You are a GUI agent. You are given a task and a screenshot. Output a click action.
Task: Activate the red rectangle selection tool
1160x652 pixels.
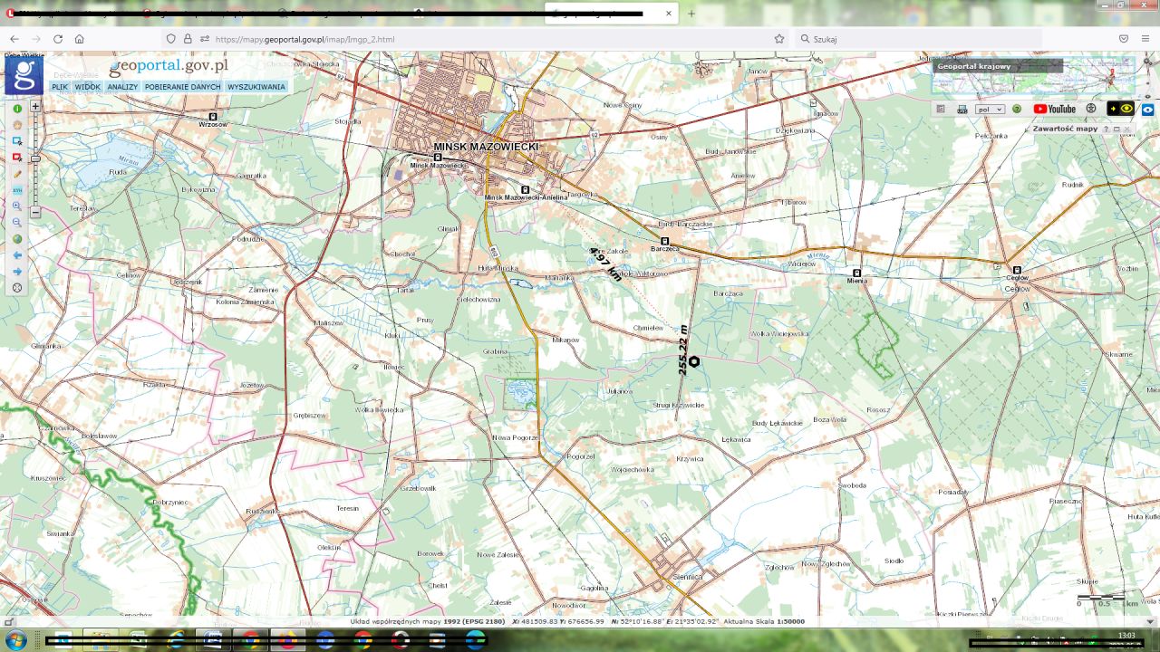17,158
